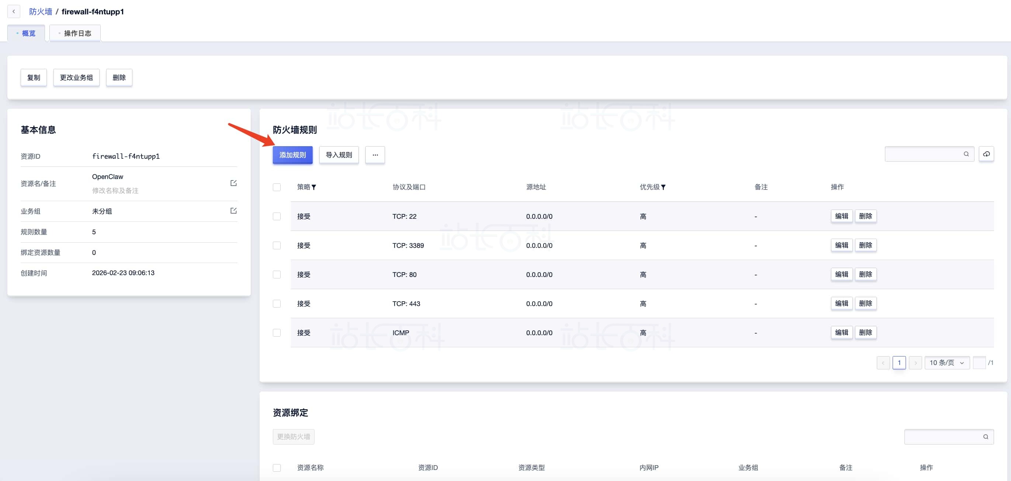Click the edit icon for 资源名/备注
The image size is (1011, 481).
233,183
